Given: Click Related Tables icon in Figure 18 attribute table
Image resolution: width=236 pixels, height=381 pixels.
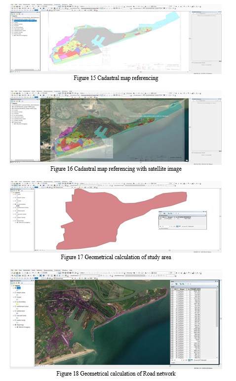Looking at the screenshot, I should click(176, 284).
